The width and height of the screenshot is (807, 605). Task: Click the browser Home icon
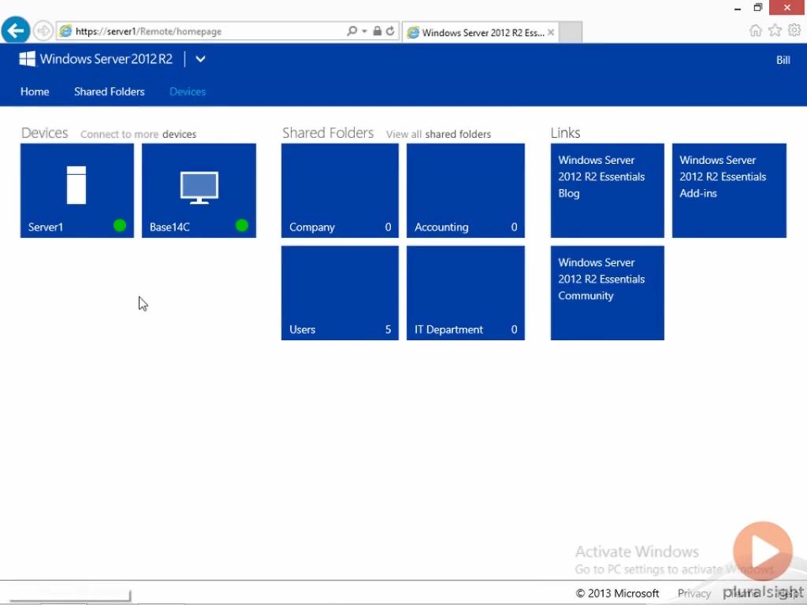pos(755,31)
